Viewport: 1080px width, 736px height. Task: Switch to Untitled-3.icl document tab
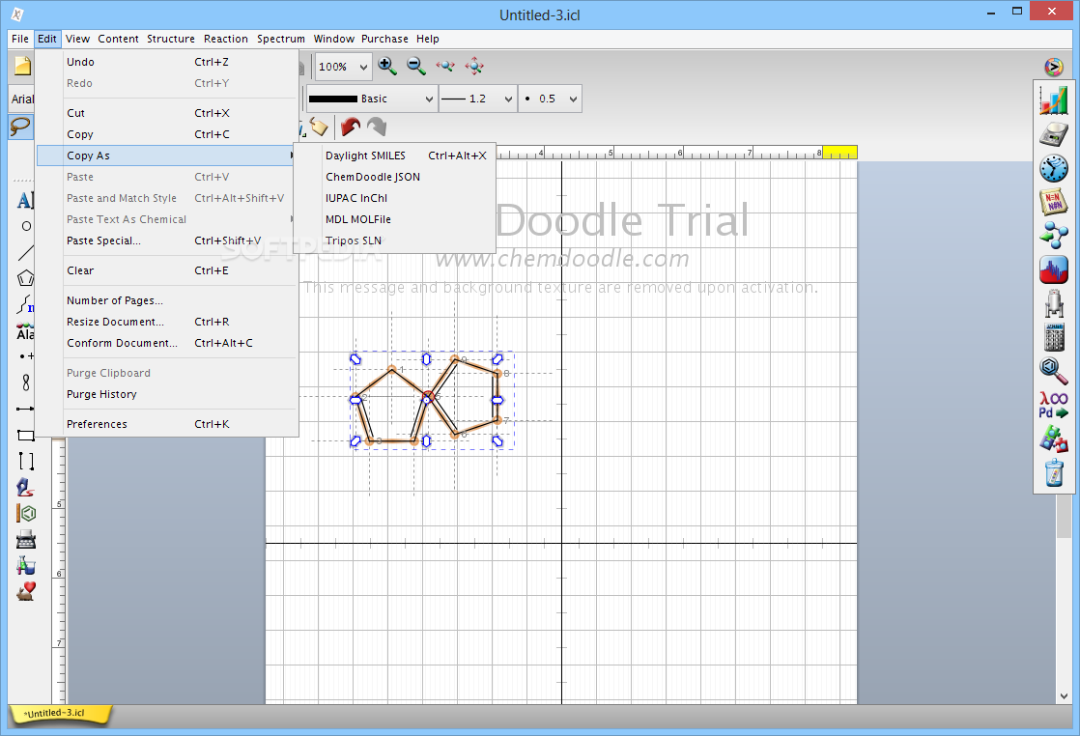coord(59,714)
